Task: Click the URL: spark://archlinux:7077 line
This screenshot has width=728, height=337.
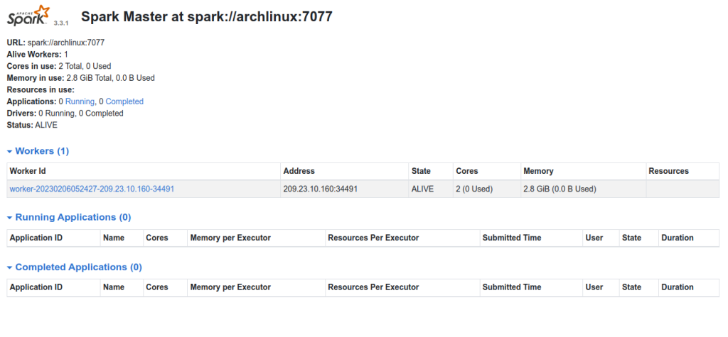Action: tap(55, 43)
